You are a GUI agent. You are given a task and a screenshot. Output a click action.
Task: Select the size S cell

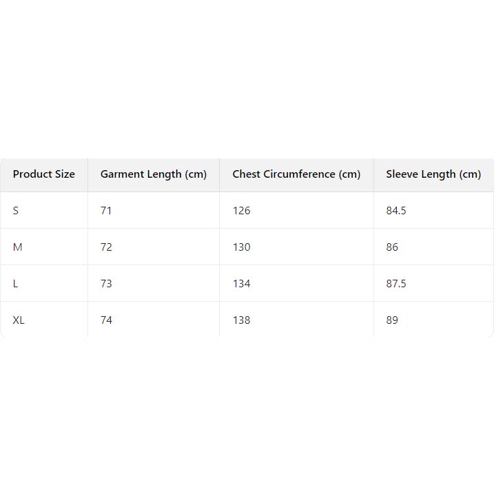pyautogui.click(x=16, y=211)
